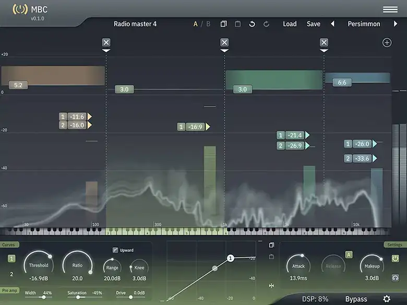Image resolution: width=407 pixels, height=305 pixels.
Task: Open the Radio master 4 preset name
Action: [135, 24]
